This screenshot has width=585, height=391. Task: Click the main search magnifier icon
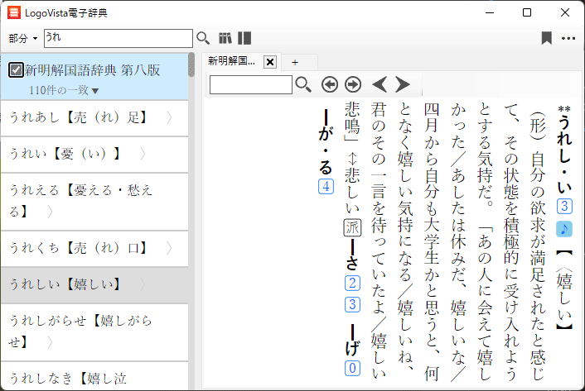tap(203, 38)
